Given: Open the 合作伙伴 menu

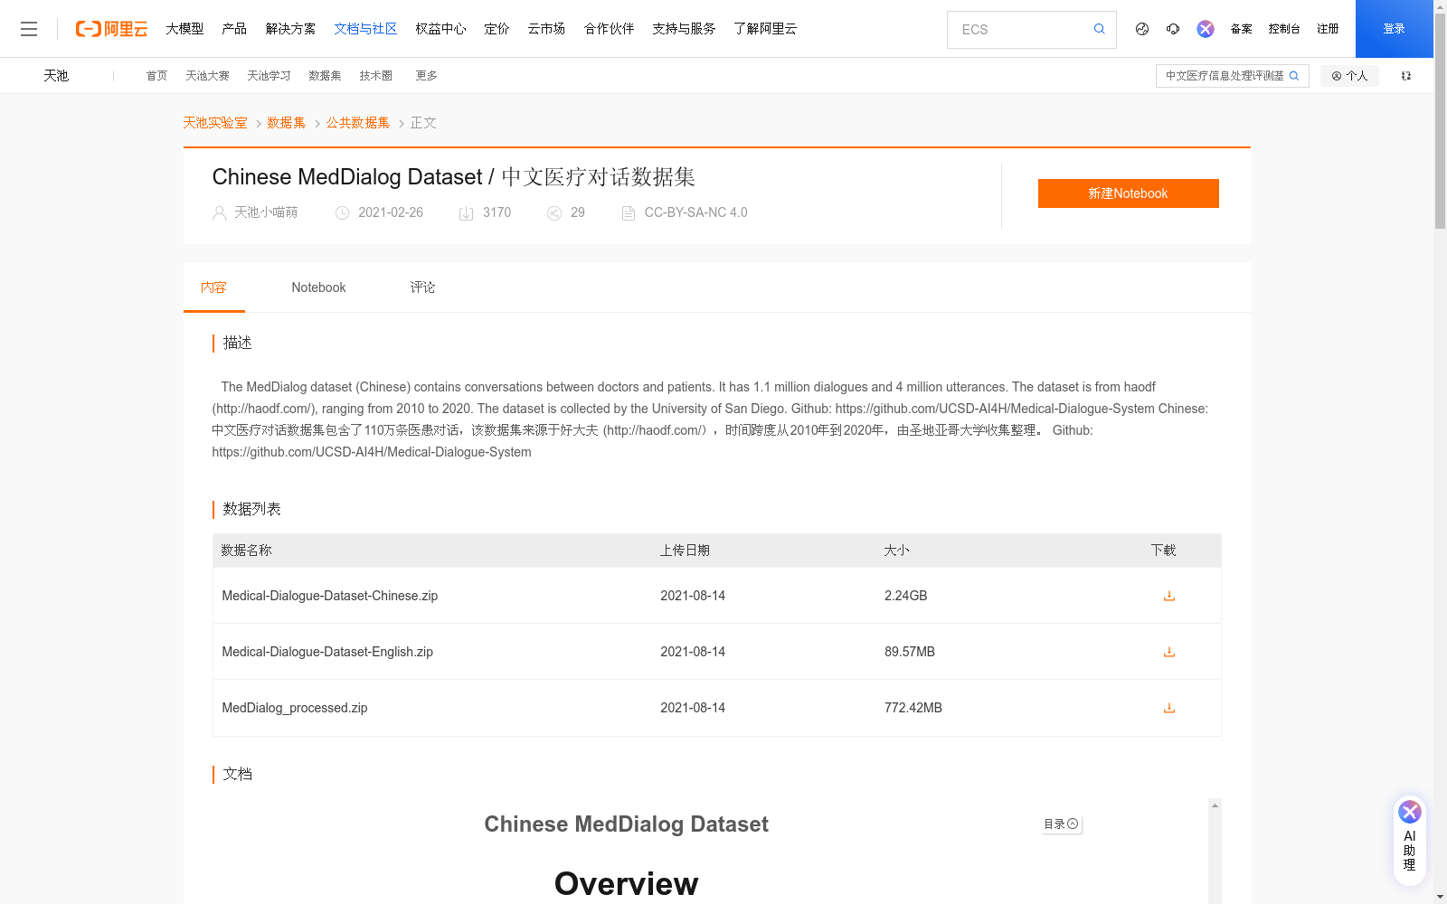Looking at the screenshot, I should tap(609, 29).
